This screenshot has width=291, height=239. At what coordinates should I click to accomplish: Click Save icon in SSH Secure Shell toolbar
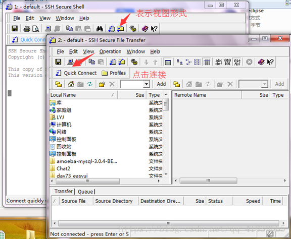pos(15,29)
